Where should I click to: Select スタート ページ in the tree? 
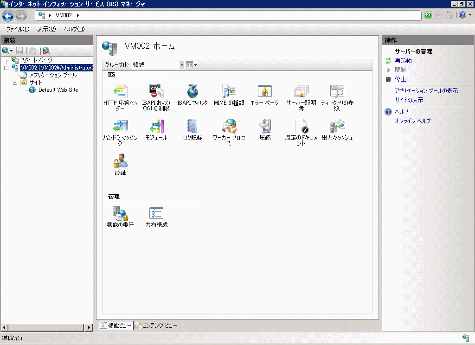point(36,60)
